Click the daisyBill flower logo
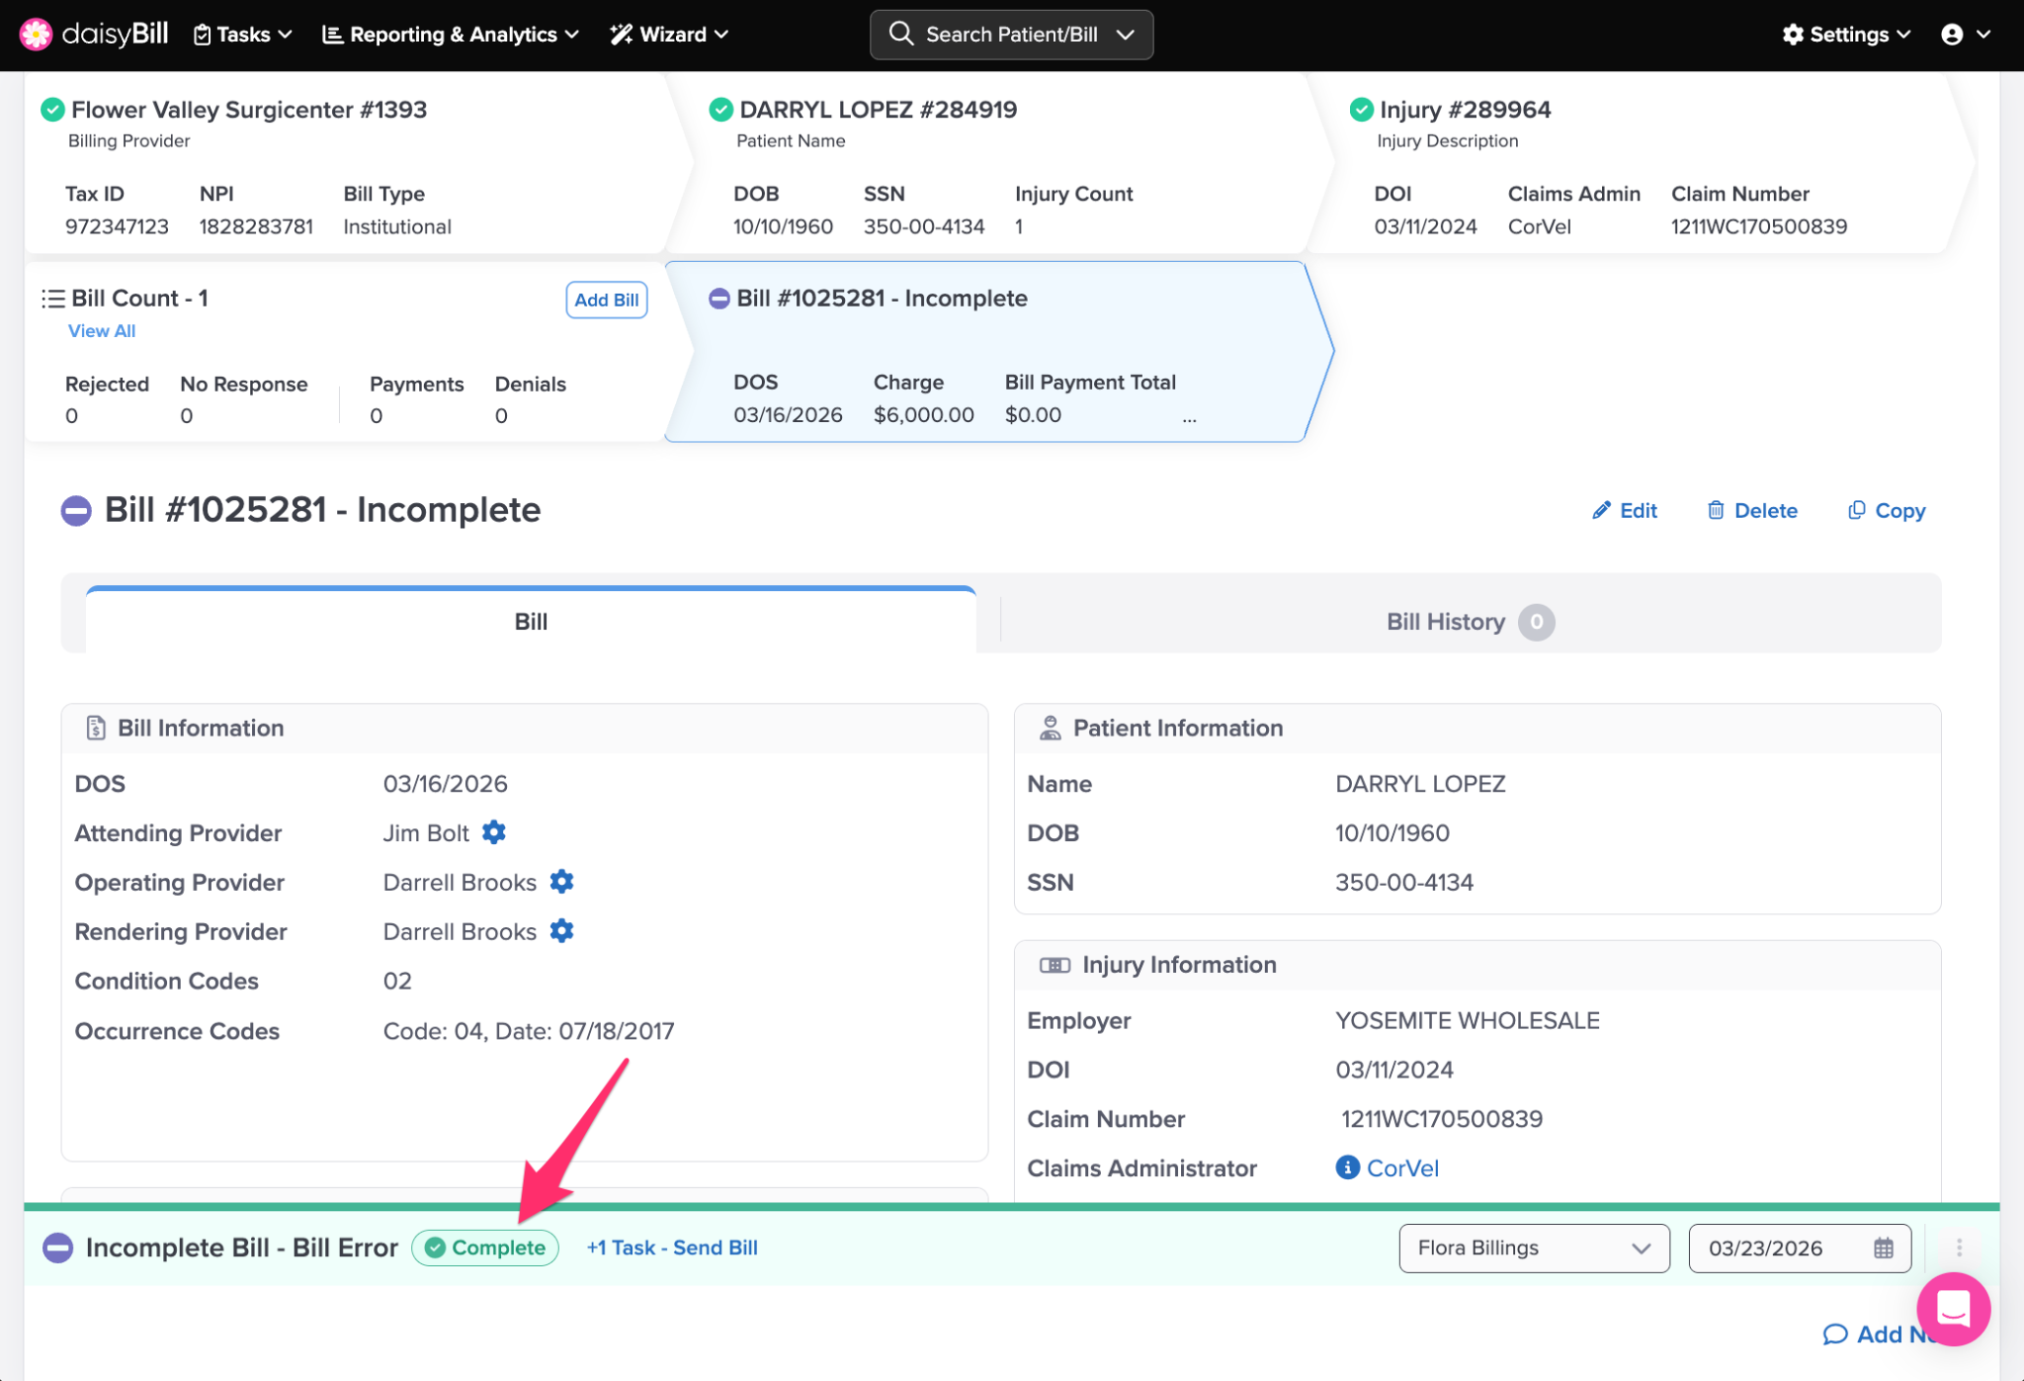 (x=36, y=34)
